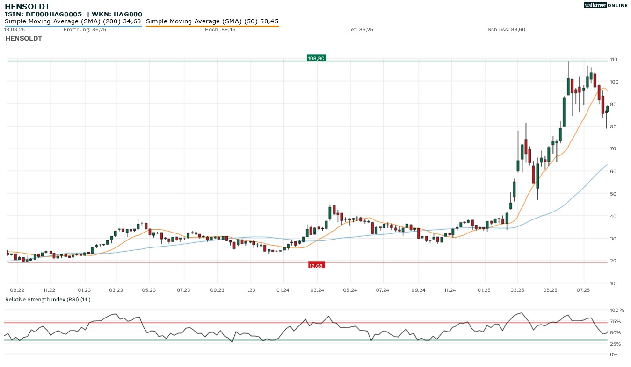Click the 20 price axis label

(x=613, y=261)
